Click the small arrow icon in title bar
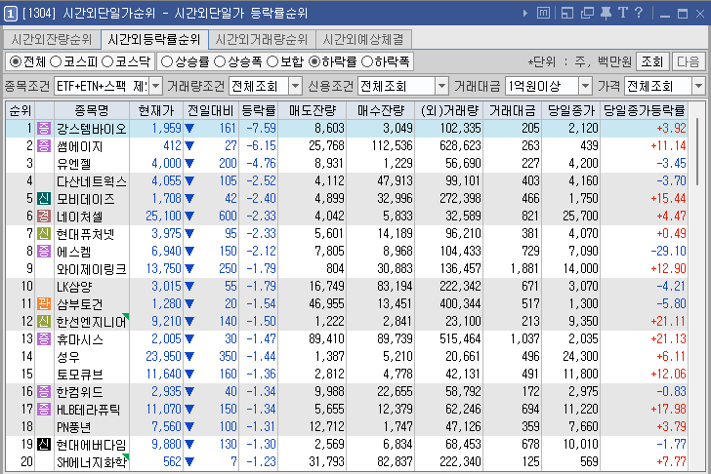711x474 pixels. (x=525, y=13)
